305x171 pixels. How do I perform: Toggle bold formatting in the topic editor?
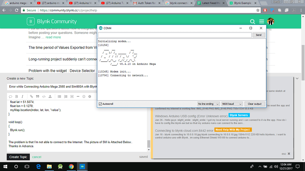[x=17, y=96]
